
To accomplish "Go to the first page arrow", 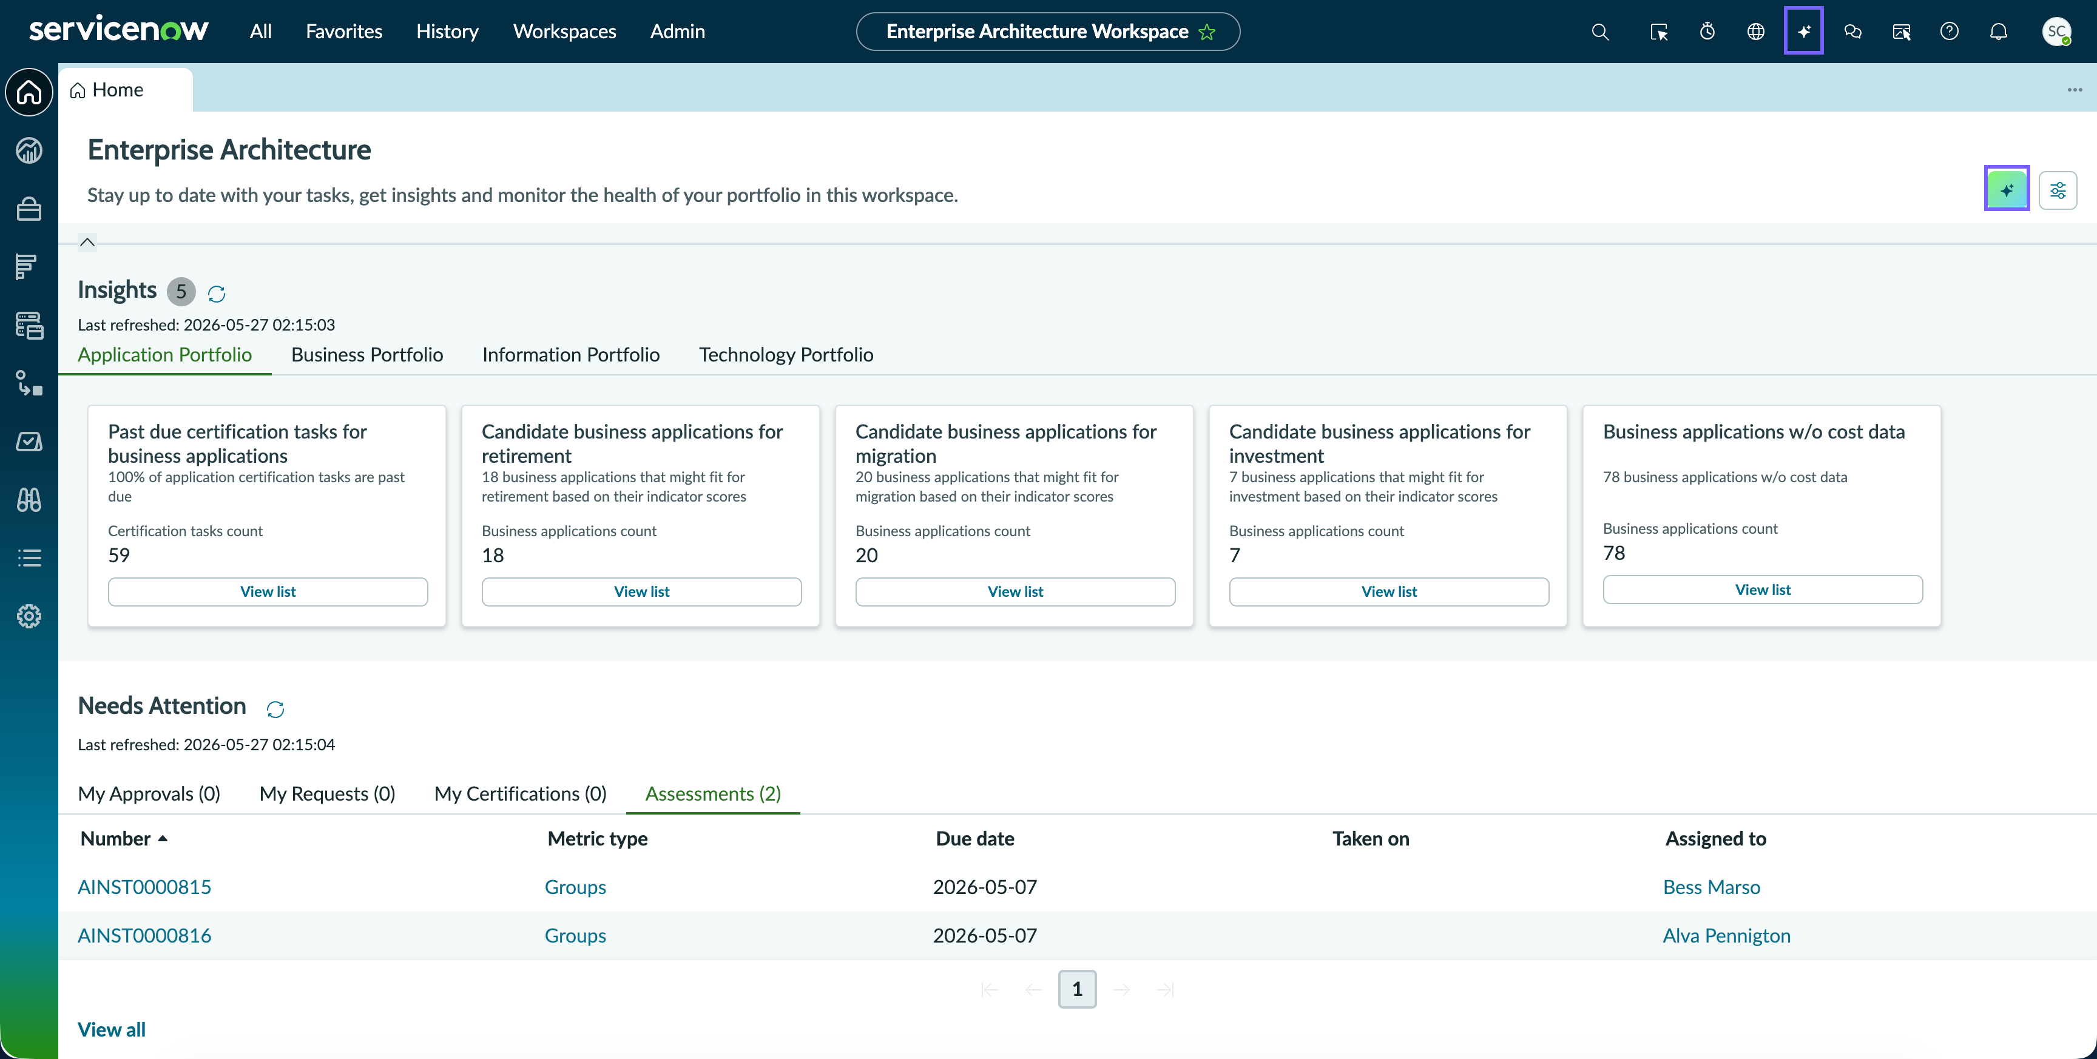I will point(989,990).
